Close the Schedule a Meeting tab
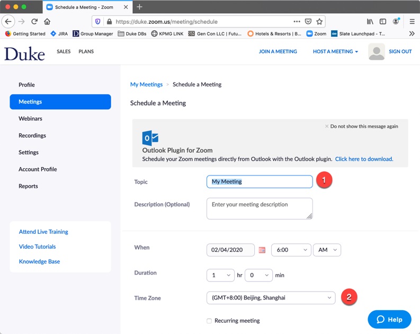420x334 pixels. (x=126, y=7)
